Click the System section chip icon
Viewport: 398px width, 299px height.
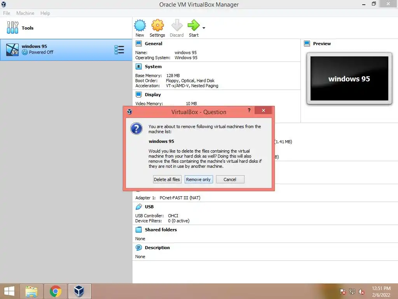tap(139, 67)
